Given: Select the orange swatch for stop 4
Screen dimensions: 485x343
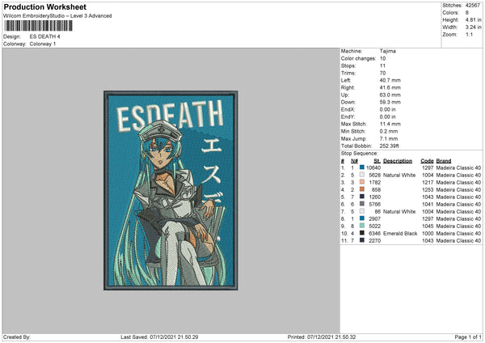Looking at the screenshot, I should click(362, 189).
